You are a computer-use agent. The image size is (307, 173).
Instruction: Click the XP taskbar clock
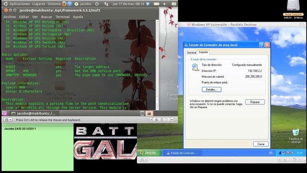[299, 153]
